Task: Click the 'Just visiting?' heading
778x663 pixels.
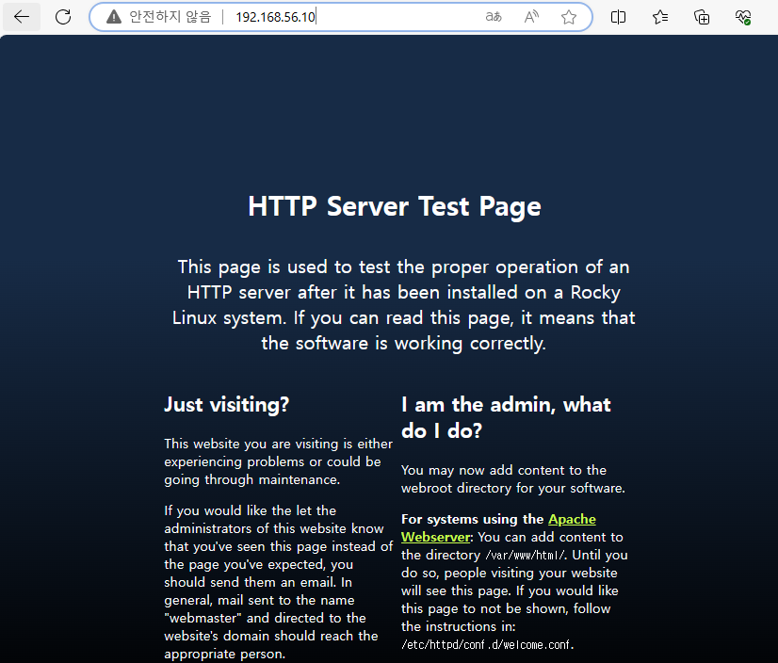Action: [227, 404]
